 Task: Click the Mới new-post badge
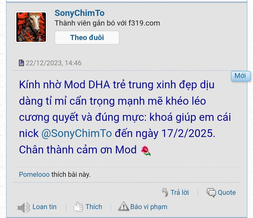pos(240,76)
